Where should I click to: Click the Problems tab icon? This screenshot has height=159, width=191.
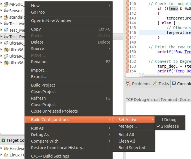coord(128,83)
